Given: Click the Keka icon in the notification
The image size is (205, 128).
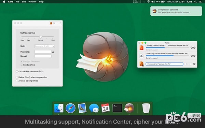Looking at the screenshot, I should (x=154, y=11).
